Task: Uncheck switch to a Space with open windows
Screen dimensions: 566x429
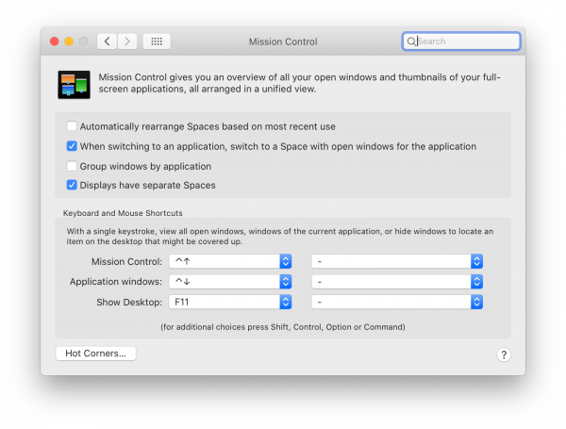Action: click(72, 146)
